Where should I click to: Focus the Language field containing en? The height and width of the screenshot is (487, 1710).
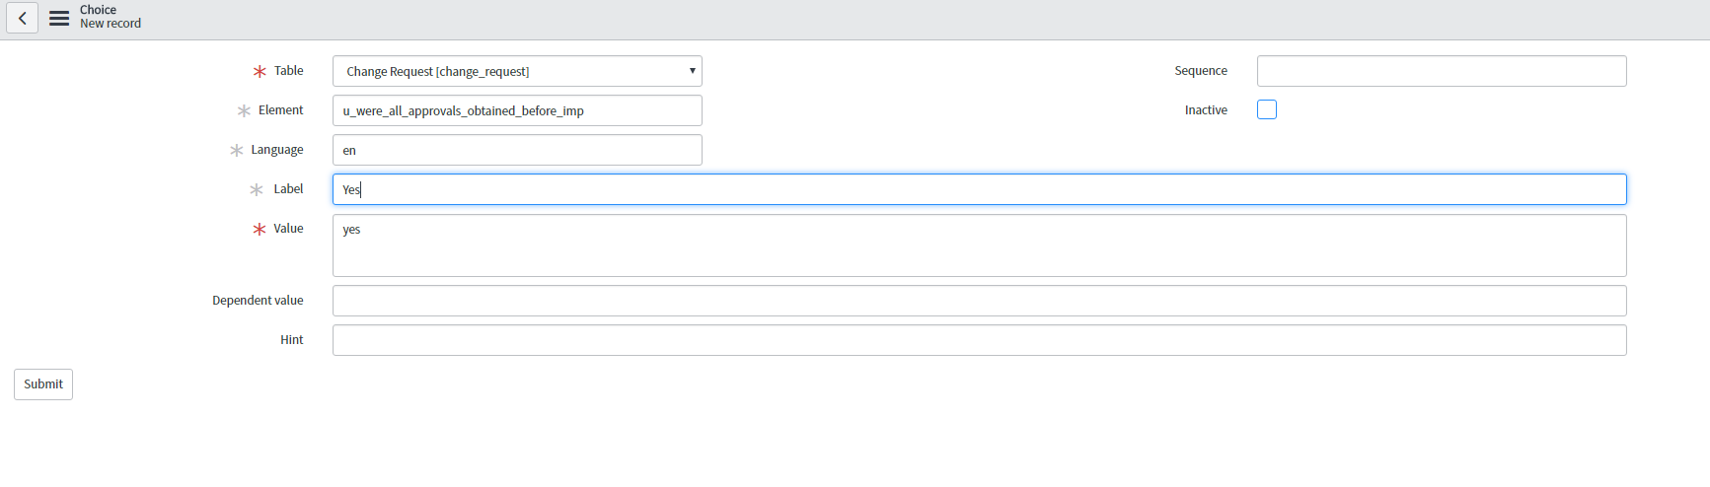click(517, 150)
